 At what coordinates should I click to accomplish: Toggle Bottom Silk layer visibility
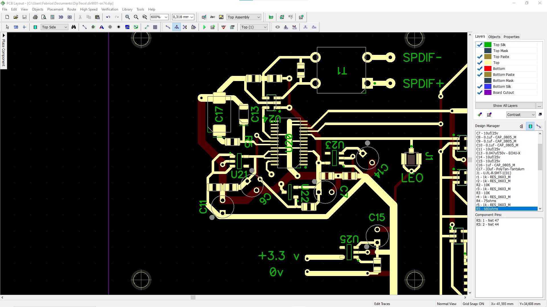[479, 86]
